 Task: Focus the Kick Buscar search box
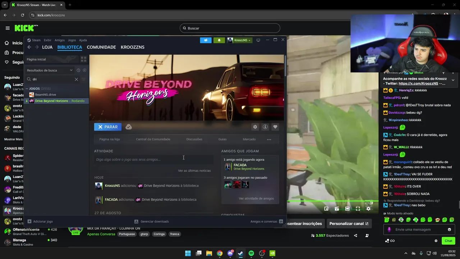[230, 28]
